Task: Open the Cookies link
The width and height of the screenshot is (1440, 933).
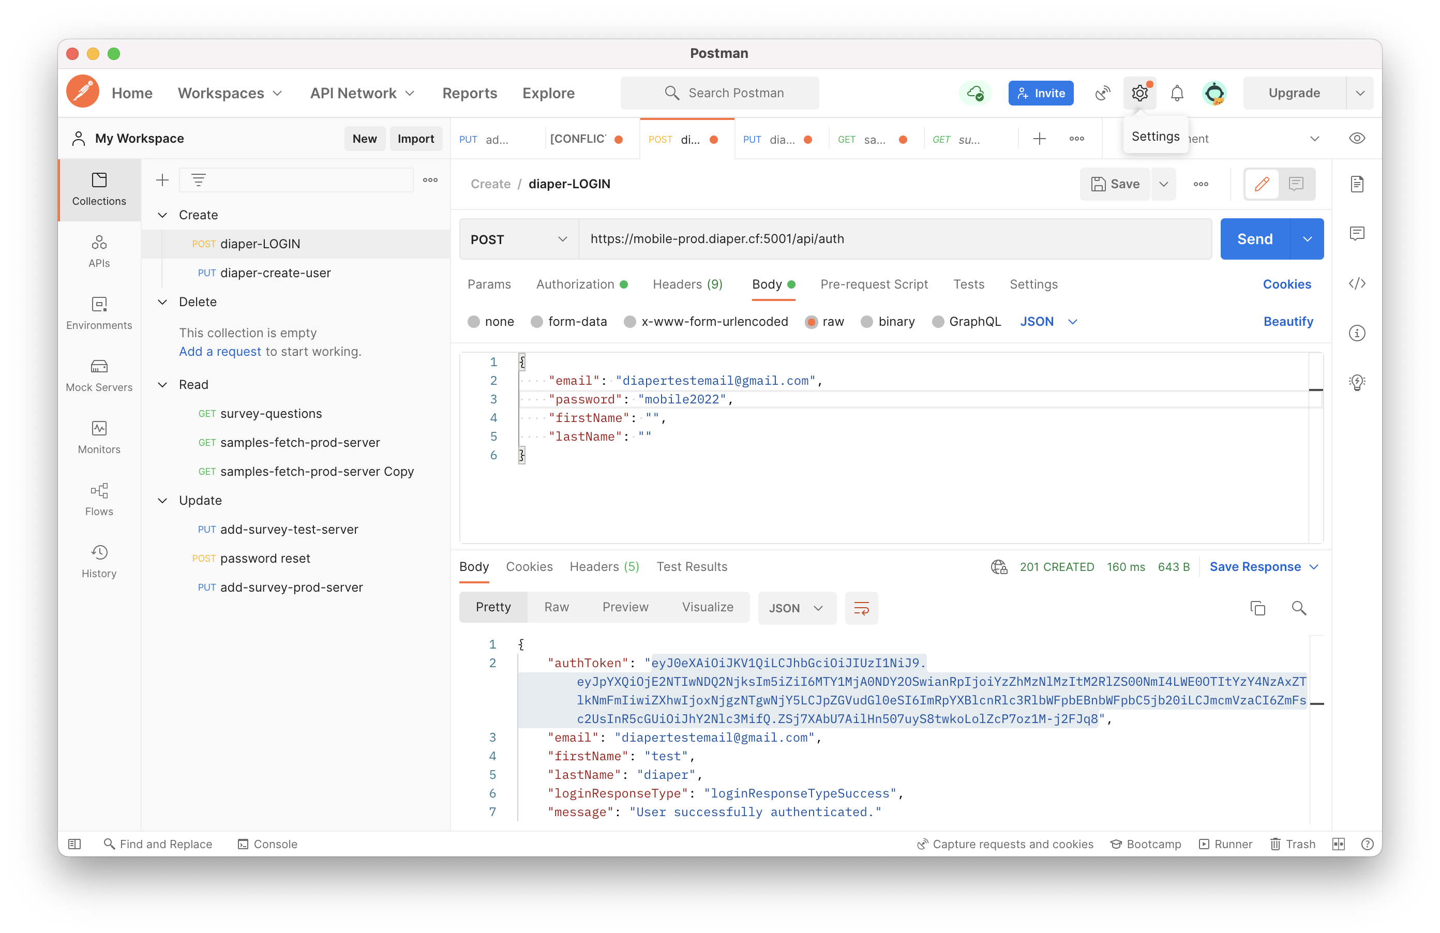Action: tap(1286, 284)
